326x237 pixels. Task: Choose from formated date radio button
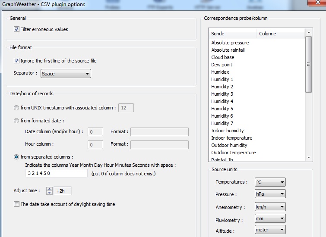point(17,121)
